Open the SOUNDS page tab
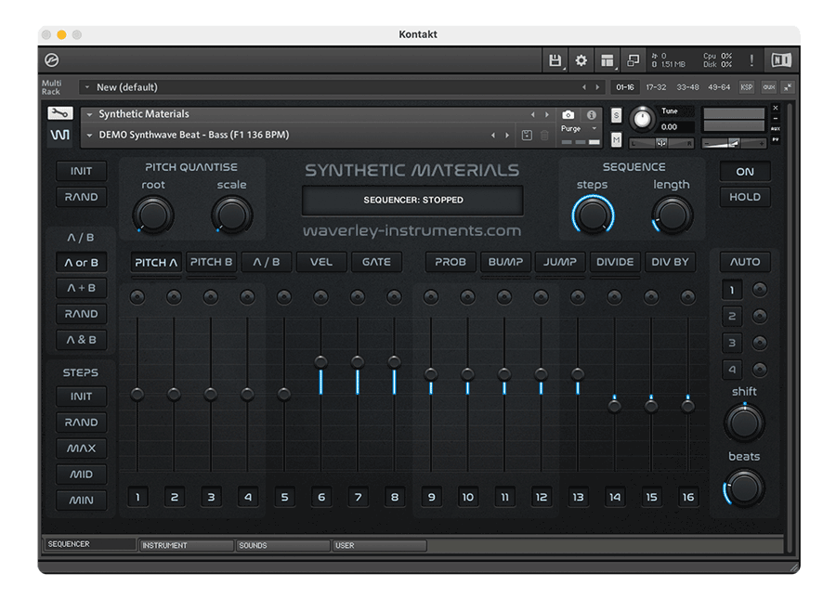The width and height of the screenshot is (836, 599). pos(282,545)
